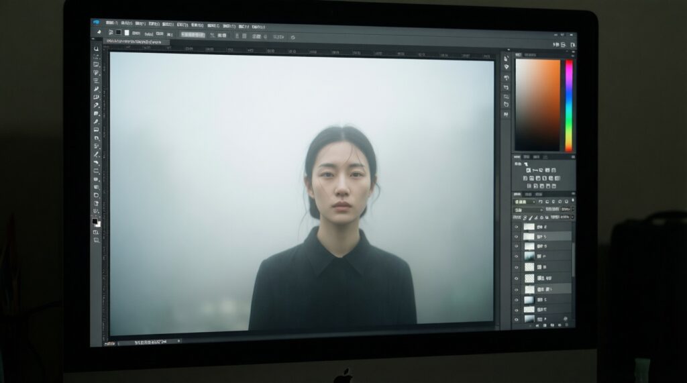The width and height of the screenshot is (687, 383).
Task: Select the open document tab above the canvas
Action: coord(134,42)
